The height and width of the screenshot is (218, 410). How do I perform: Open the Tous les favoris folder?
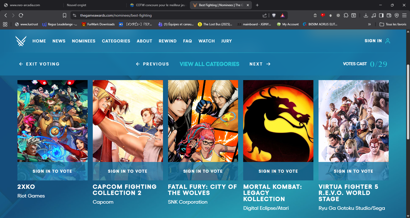(x=393, y=24)
